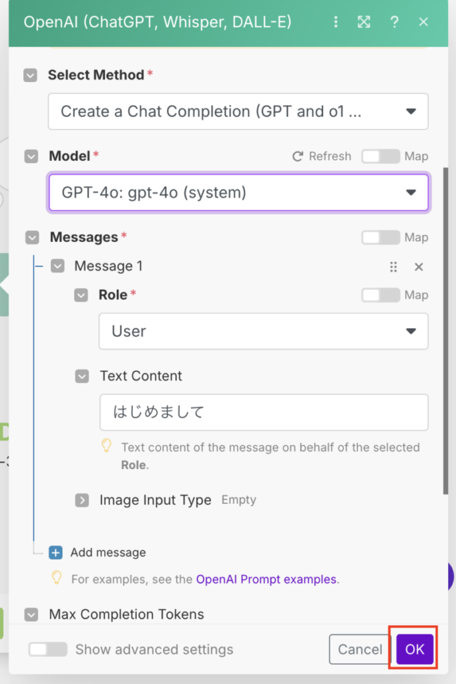
Task: Click the OK button
Action: 415,649
